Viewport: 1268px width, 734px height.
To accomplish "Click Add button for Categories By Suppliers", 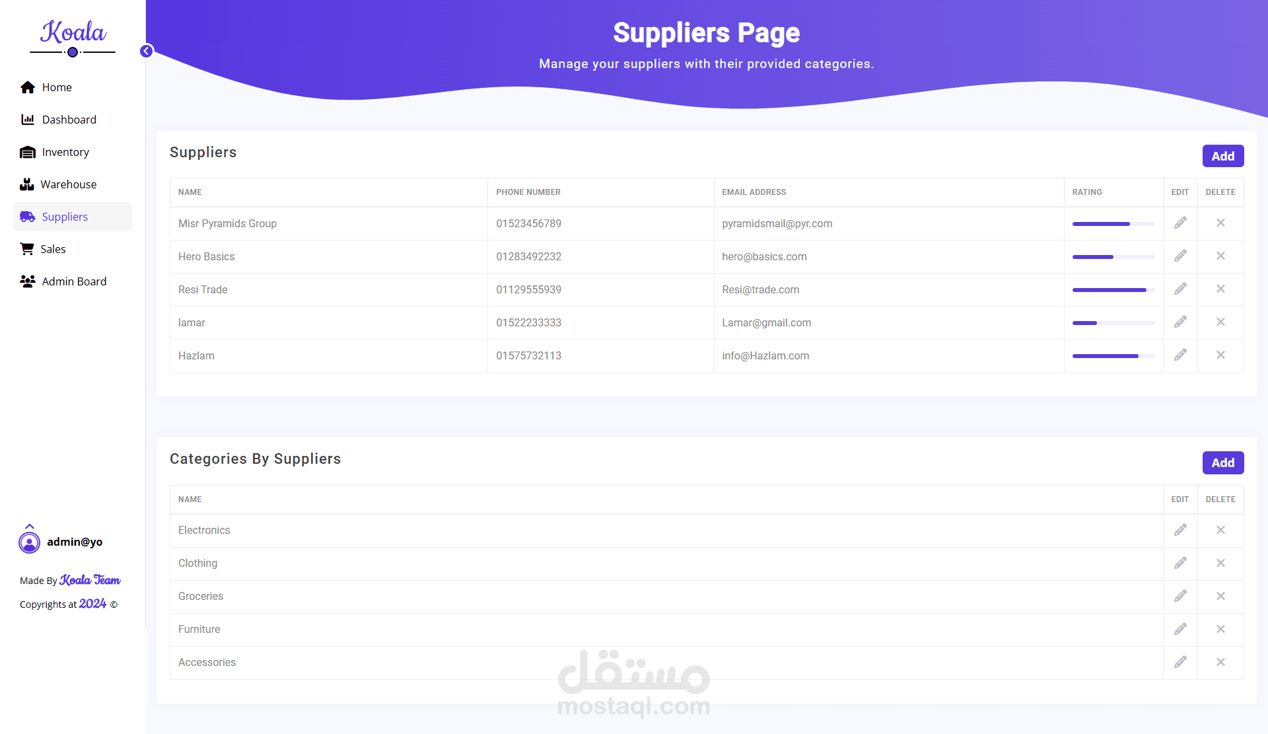I will coord(1222,463).
